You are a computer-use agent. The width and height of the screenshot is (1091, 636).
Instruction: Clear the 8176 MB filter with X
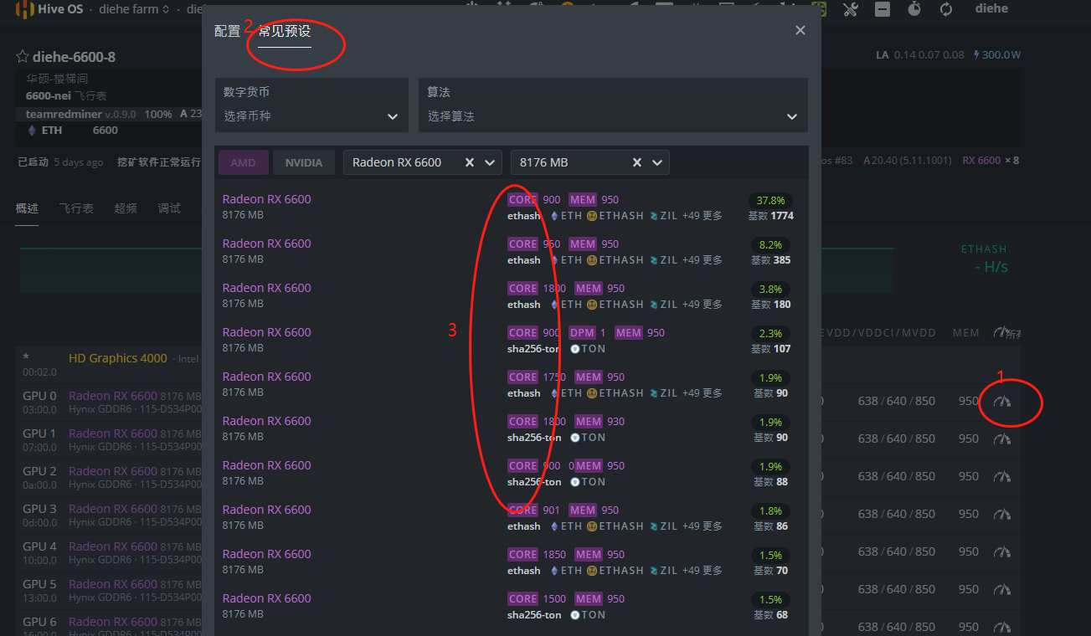click(x=637, y=162)
